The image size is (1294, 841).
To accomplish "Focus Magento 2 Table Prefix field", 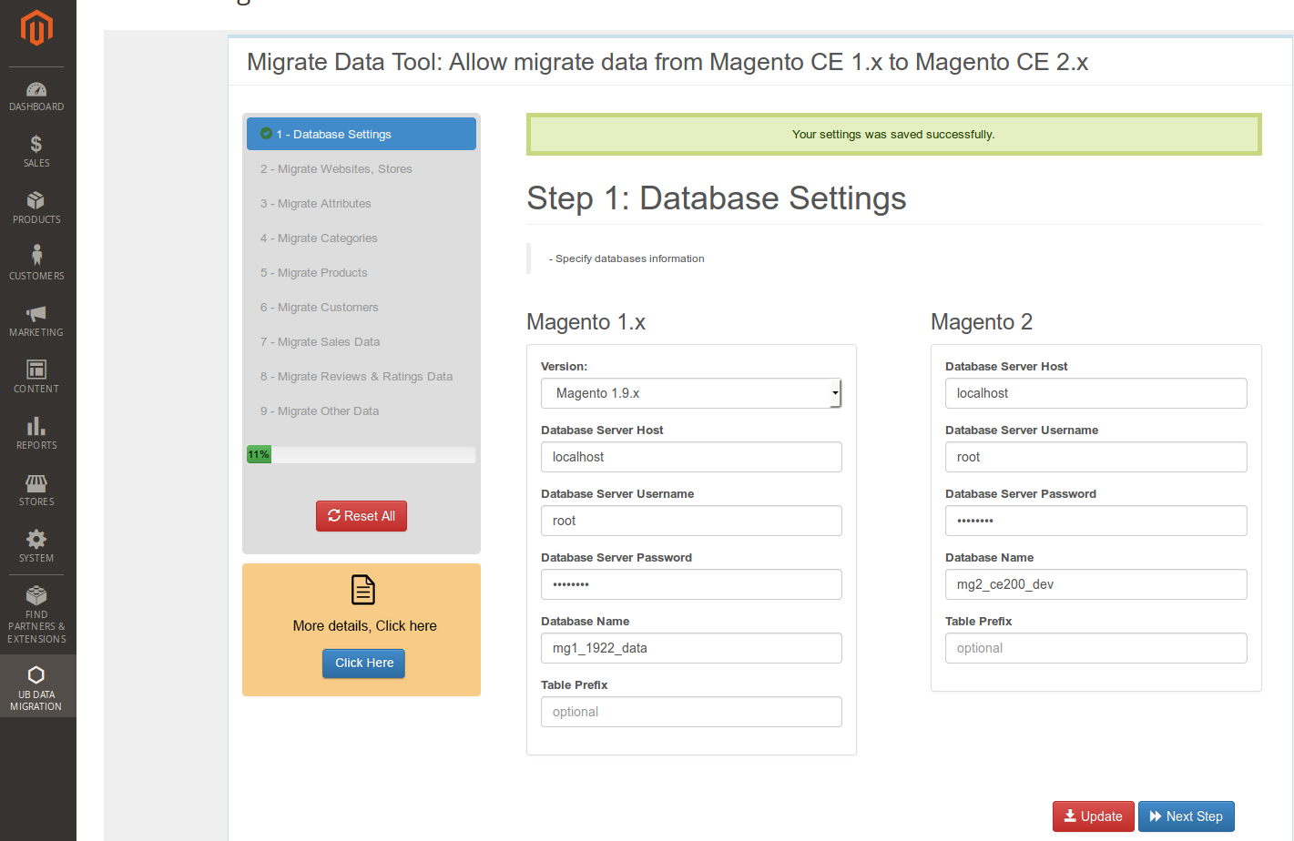I will tap(1096, 648).
